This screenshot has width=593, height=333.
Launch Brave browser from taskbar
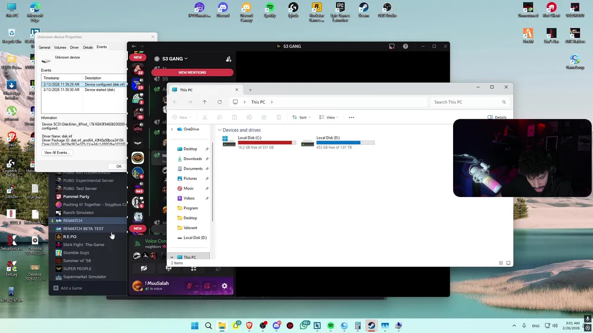click(x=250, y=326)
